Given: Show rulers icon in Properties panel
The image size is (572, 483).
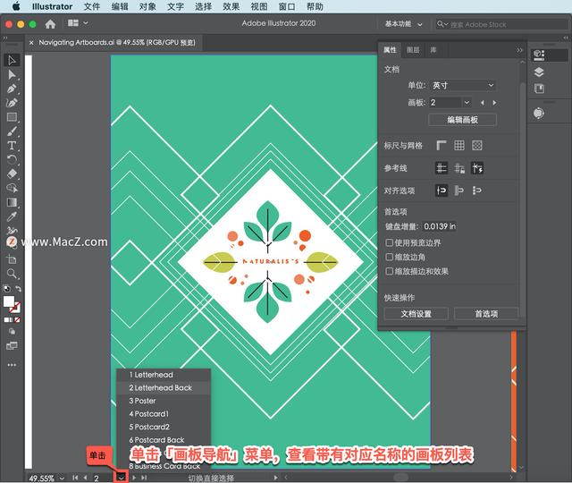Looking at the screenshot, I should (442, 145).
